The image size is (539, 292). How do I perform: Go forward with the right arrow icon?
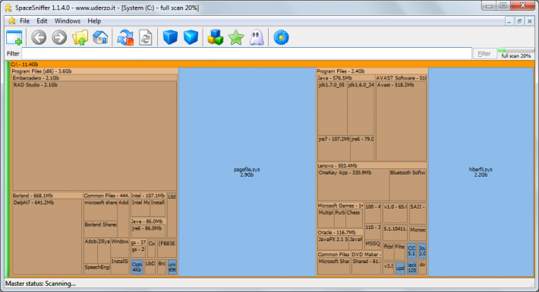(59, 37)
